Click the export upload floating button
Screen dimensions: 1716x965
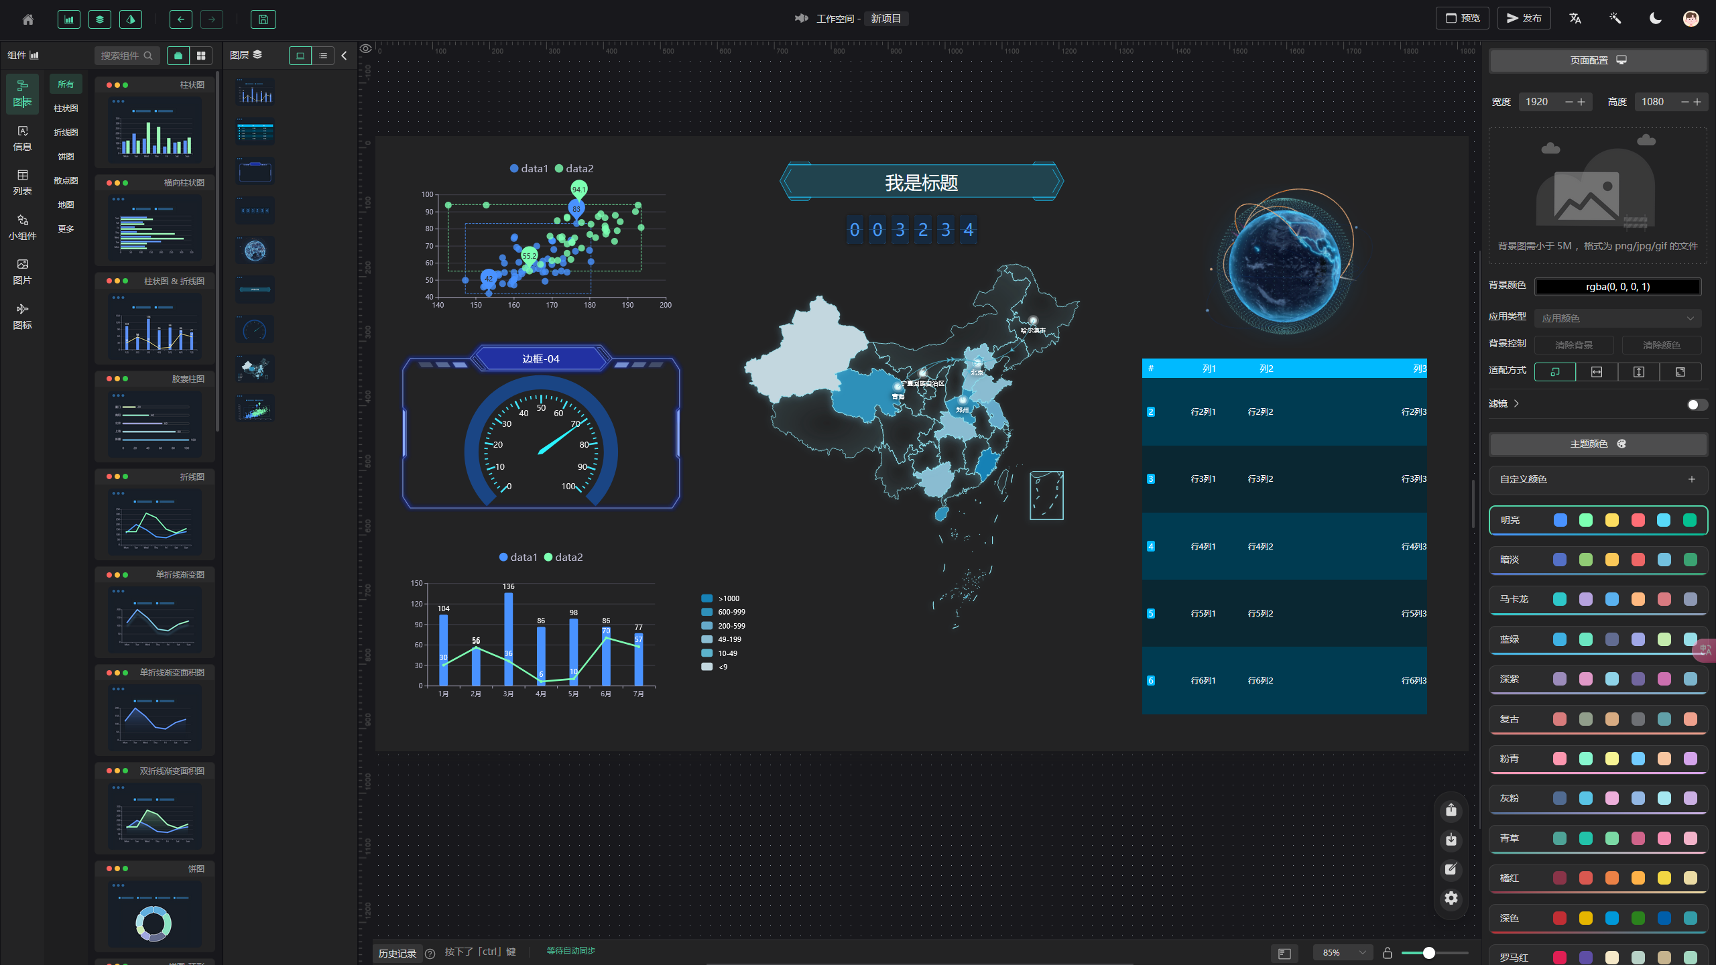point(1451,810)
